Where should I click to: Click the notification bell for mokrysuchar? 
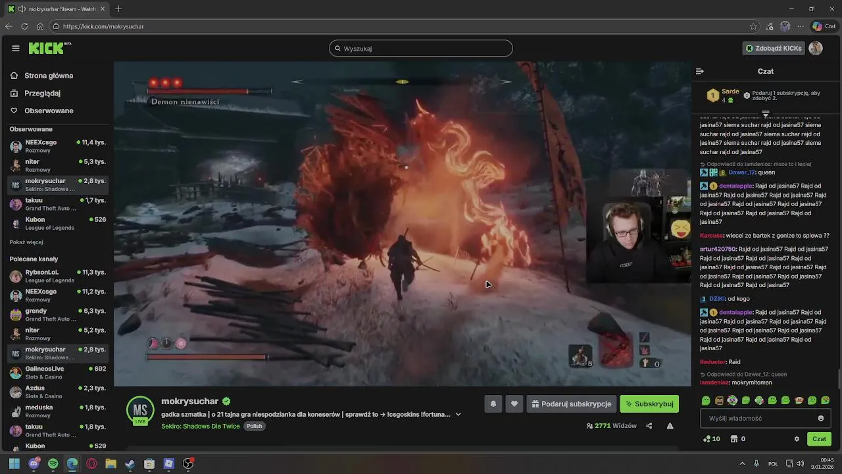[x=493, y=404]
